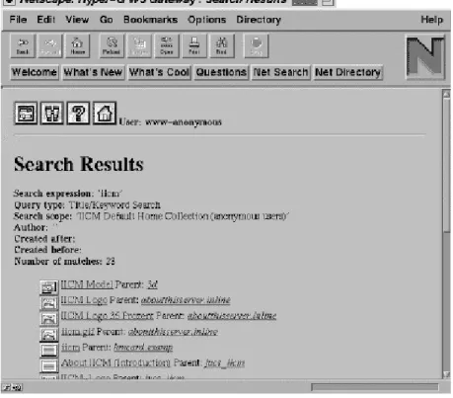Image resolution: width=453 pixels, height=398 pixels.
Task: Click the What's New button
Action: pyautogui.click(x=94, y=72)
